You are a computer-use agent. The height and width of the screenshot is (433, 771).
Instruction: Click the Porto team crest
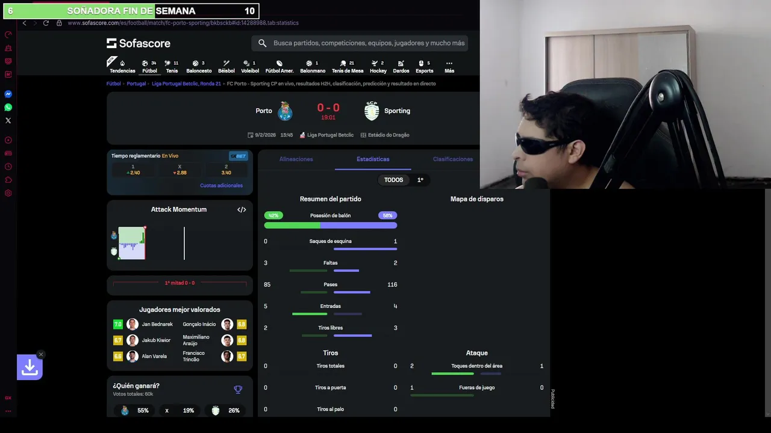[286, 111]
